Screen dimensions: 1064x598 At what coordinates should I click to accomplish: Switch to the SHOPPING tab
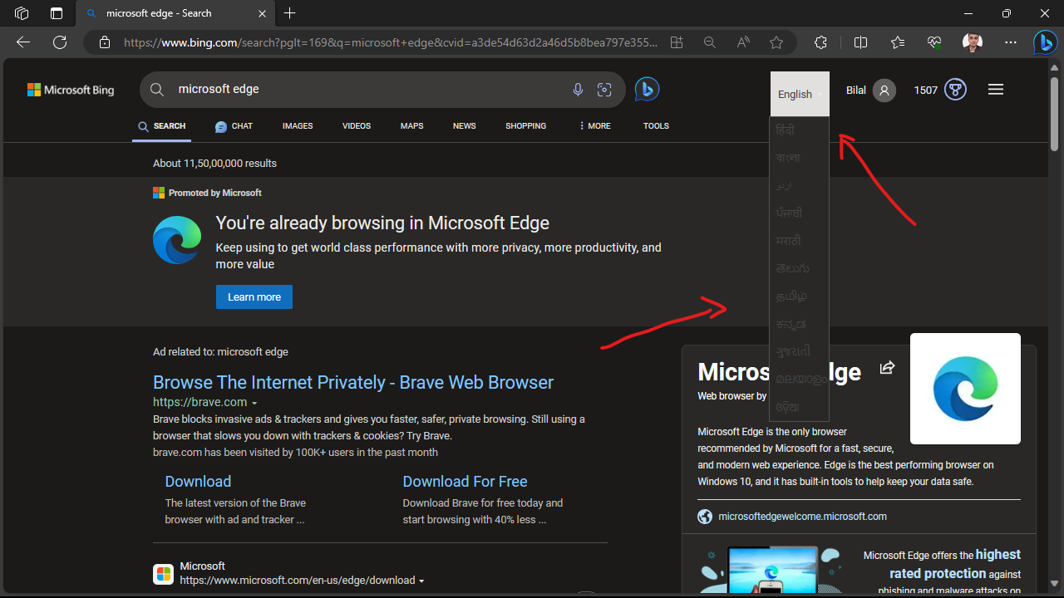pyautogui.click(x=525, y=125)
